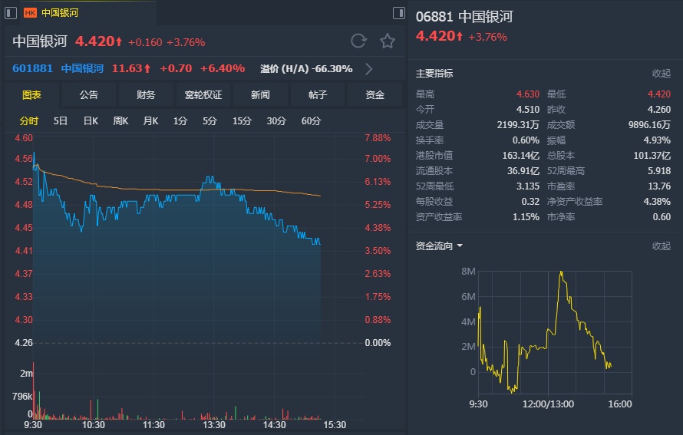This screenshot has height=435, width=683.
Task: Select the 窝轮权证 tab
Action: pyautogui.click(x=203, y=95)
